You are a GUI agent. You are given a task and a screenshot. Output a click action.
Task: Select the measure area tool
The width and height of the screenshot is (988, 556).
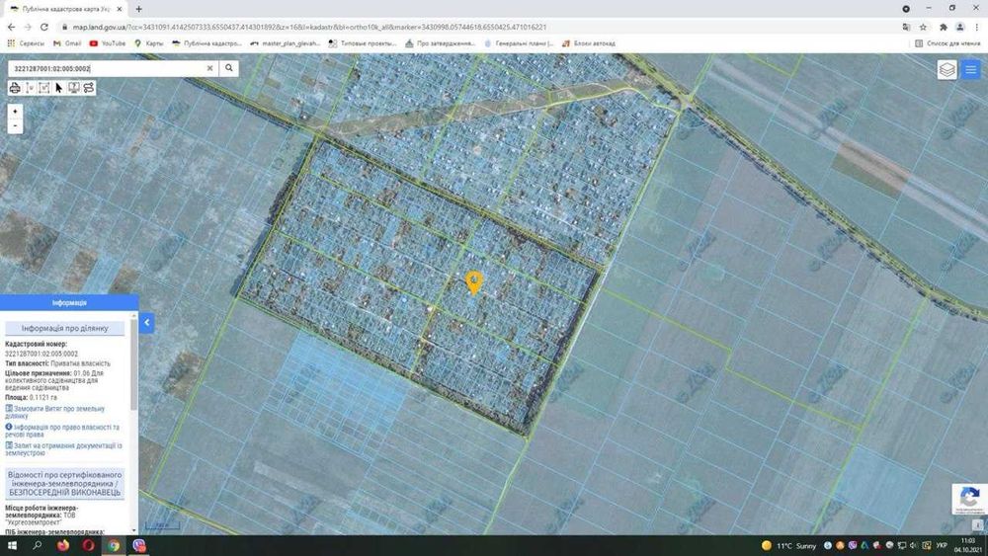pos(44,88)
